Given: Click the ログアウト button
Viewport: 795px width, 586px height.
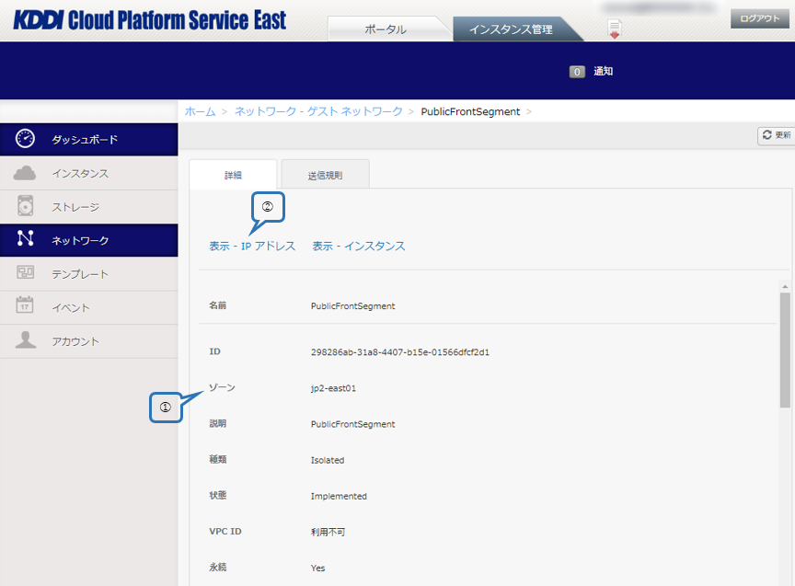Looking at the screenshot, I should coord(759,18).
